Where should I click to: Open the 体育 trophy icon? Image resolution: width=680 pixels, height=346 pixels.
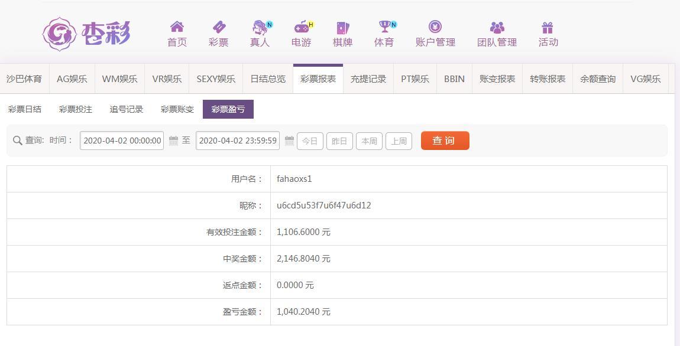[x=384, y=27]
